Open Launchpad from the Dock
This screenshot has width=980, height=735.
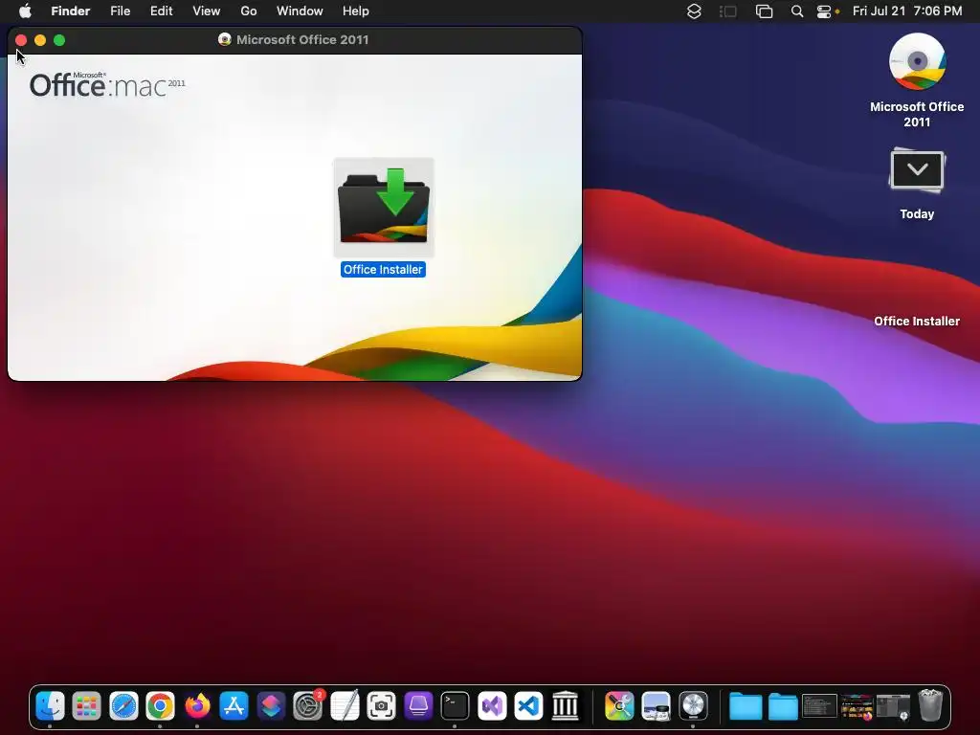pyautogui.click(x=87, y=706)
